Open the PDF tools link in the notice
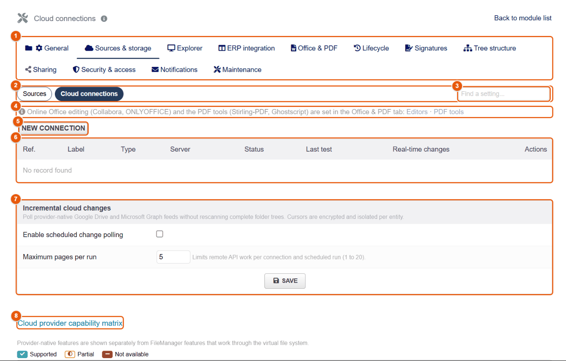Image resolution: width=566 pixels, height=361 pixels. coord(449,112)
